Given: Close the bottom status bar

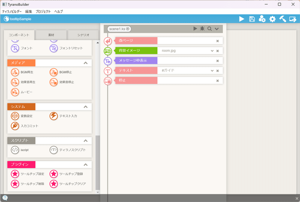Looking at the screenshot, I should pyautogui.click(x=297, y=198).
